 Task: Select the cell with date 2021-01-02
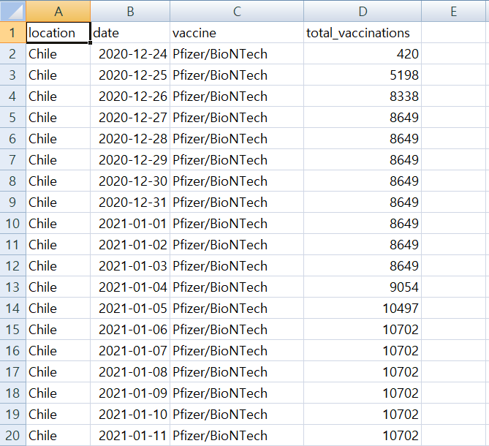coord(130,244)
